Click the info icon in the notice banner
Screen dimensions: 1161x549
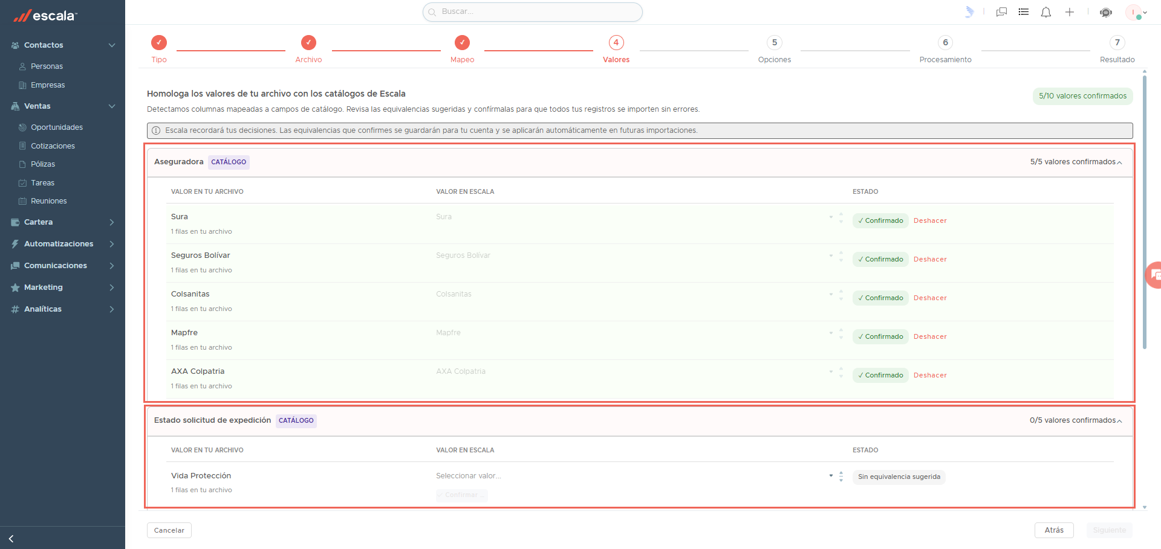point(156,130)
